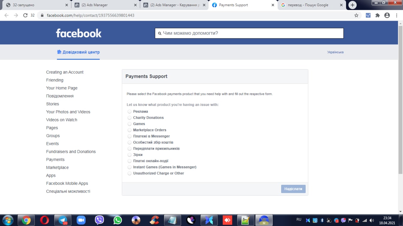Click the Bluetooth tray icon
This screenshot has width=403, height=226.
coord(322,220)
